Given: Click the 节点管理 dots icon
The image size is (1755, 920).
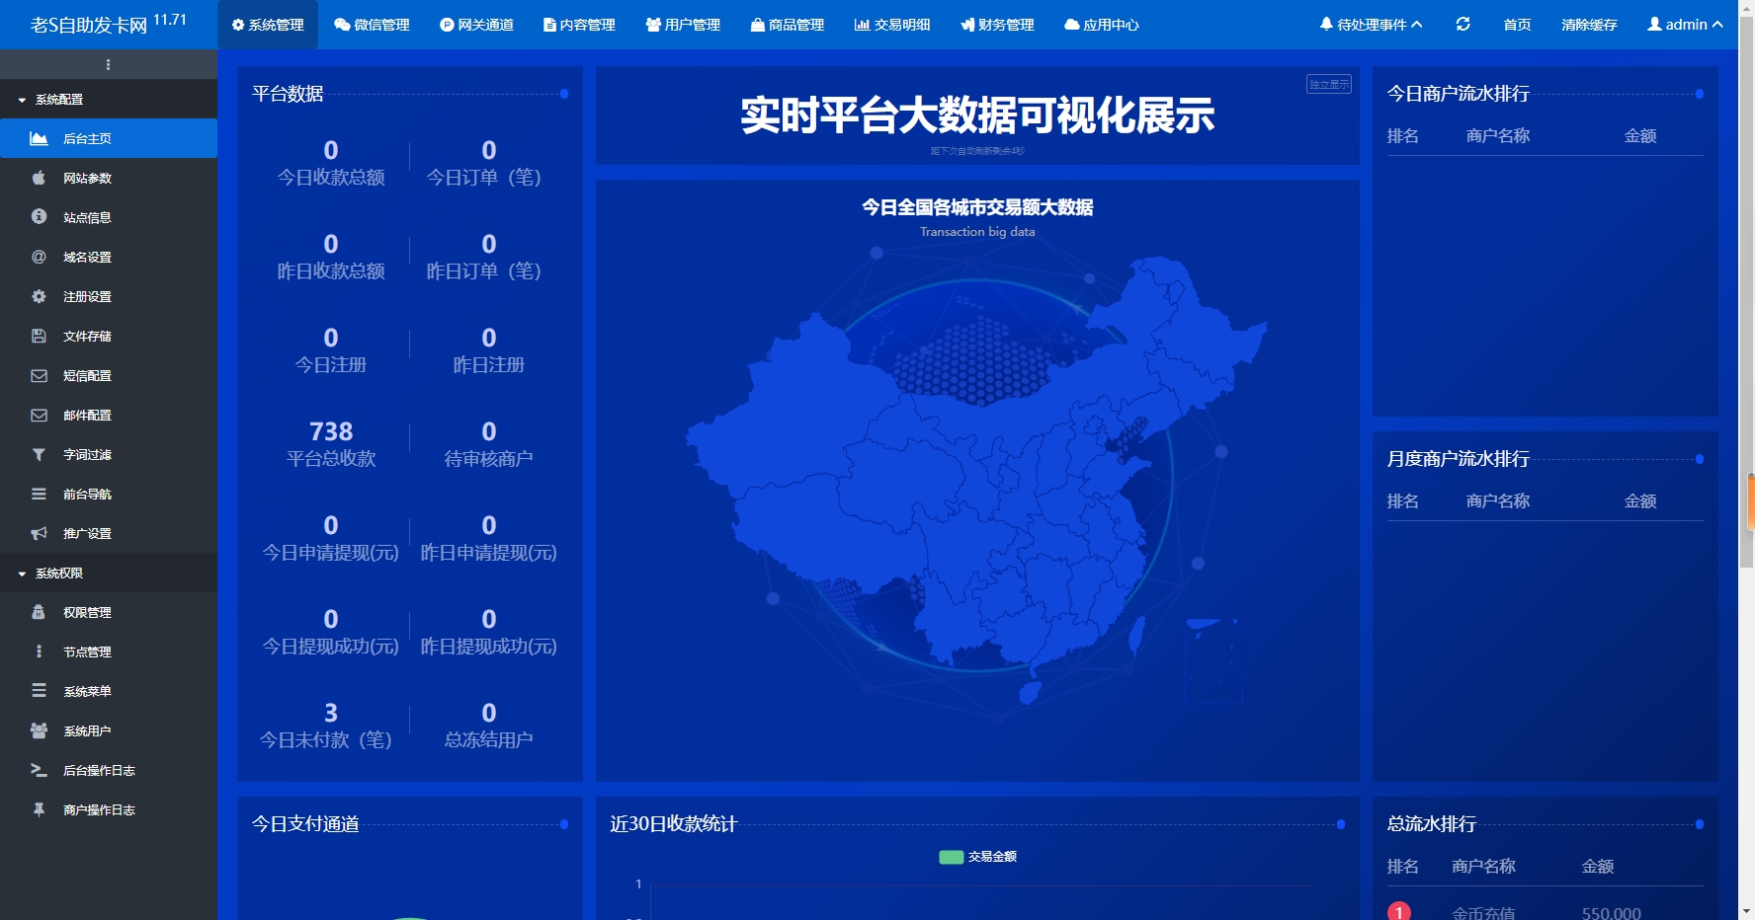Looking at the screenshot, I should 39,652.
